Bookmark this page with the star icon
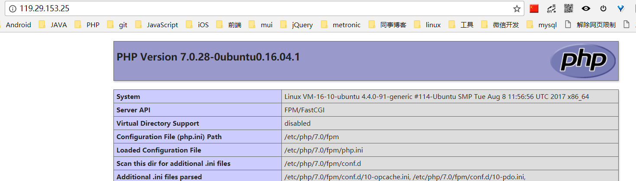Image resolution: width=636 pixels, height=181 pixels. click(x=517, y=8)
